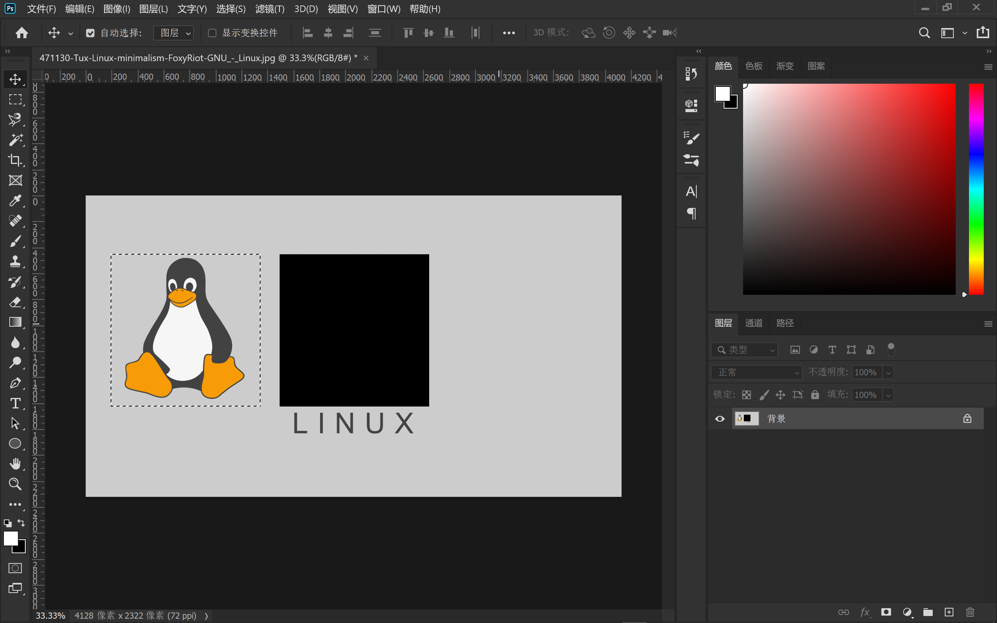Delete layer using trash icon

(970, 612)
